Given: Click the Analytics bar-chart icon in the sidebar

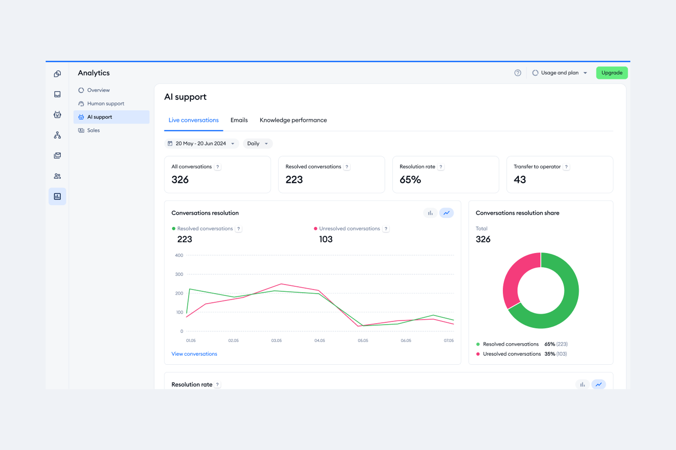Looking at the screenshot, I should 57,196.
